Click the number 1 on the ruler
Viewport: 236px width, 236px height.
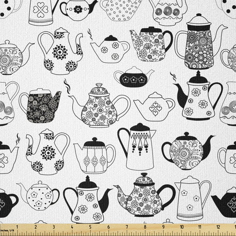(x=17, y=227)
